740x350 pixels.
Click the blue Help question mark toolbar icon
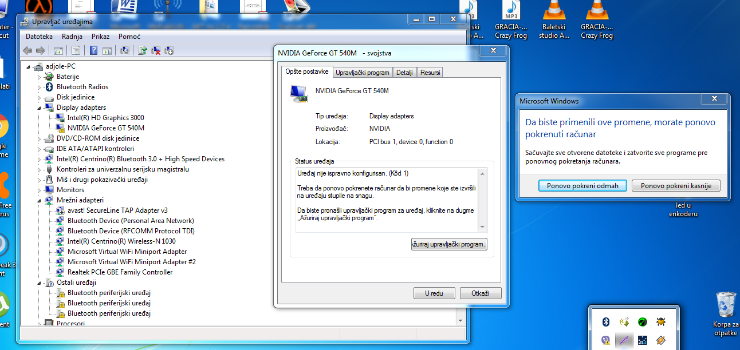(93, 51)
